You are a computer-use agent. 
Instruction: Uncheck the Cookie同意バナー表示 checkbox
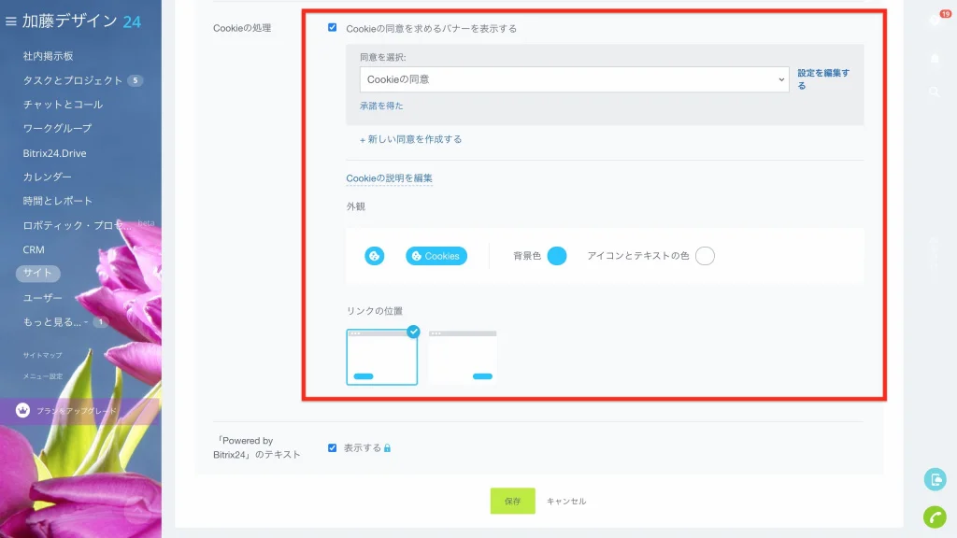click(332, 27)
